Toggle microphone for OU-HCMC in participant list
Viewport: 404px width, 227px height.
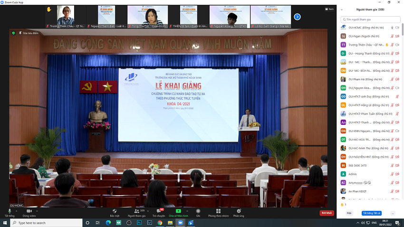(x=392, y=28)
